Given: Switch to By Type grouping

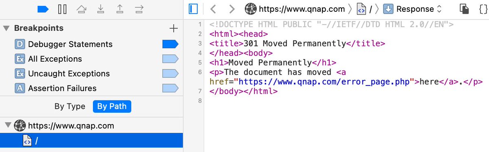Looking at the screenshot, I should click(x=70, y=107).
